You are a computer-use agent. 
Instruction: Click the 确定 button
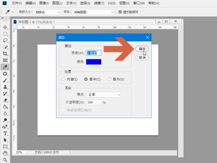[142, 49]
